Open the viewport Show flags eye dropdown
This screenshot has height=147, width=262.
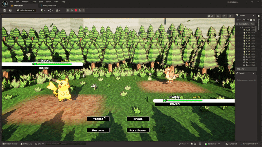point(218,16)
